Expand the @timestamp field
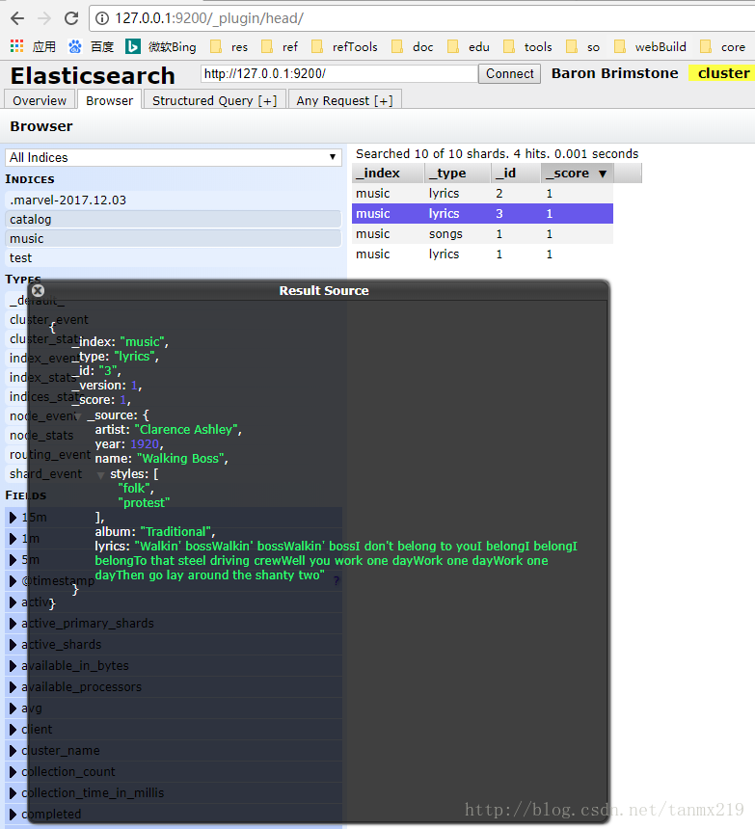 pos(13,581)
